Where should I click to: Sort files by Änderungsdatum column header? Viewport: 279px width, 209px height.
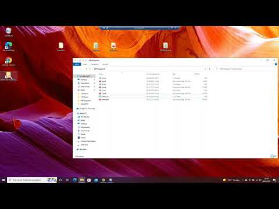pyautogui.click(x=153, y=74)
